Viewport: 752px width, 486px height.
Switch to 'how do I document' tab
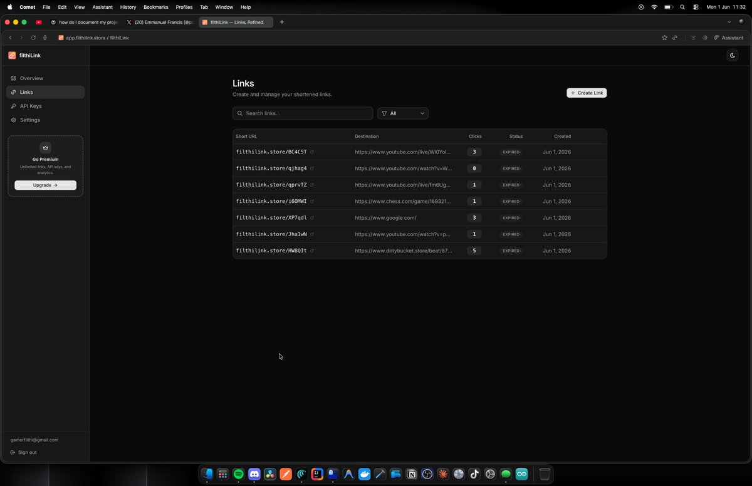pos(84,22)
